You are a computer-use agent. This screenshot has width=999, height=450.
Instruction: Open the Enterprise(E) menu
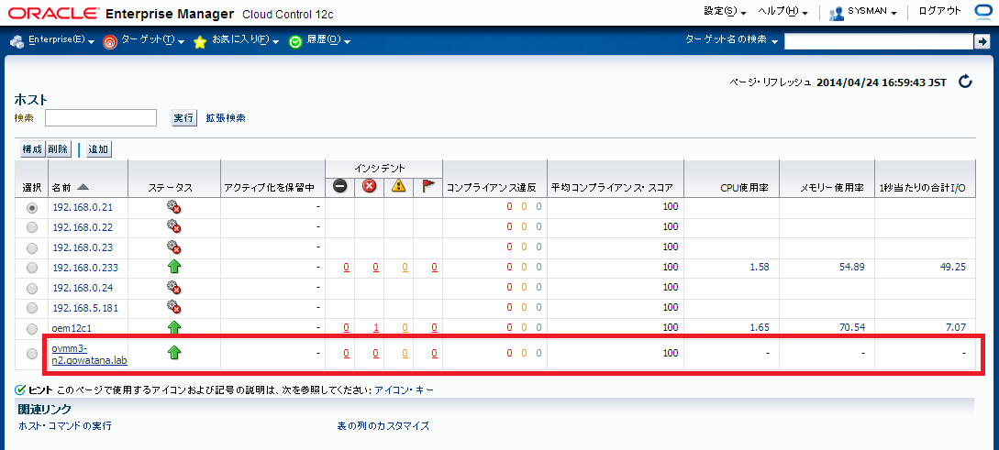point(61,40)
